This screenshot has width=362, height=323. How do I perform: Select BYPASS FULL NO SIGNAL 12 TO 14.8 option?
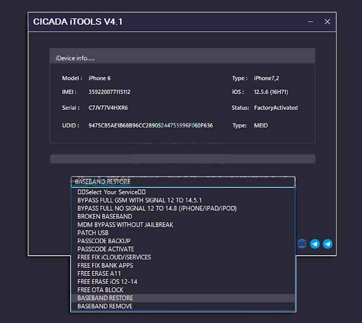(x=183, y=209)
